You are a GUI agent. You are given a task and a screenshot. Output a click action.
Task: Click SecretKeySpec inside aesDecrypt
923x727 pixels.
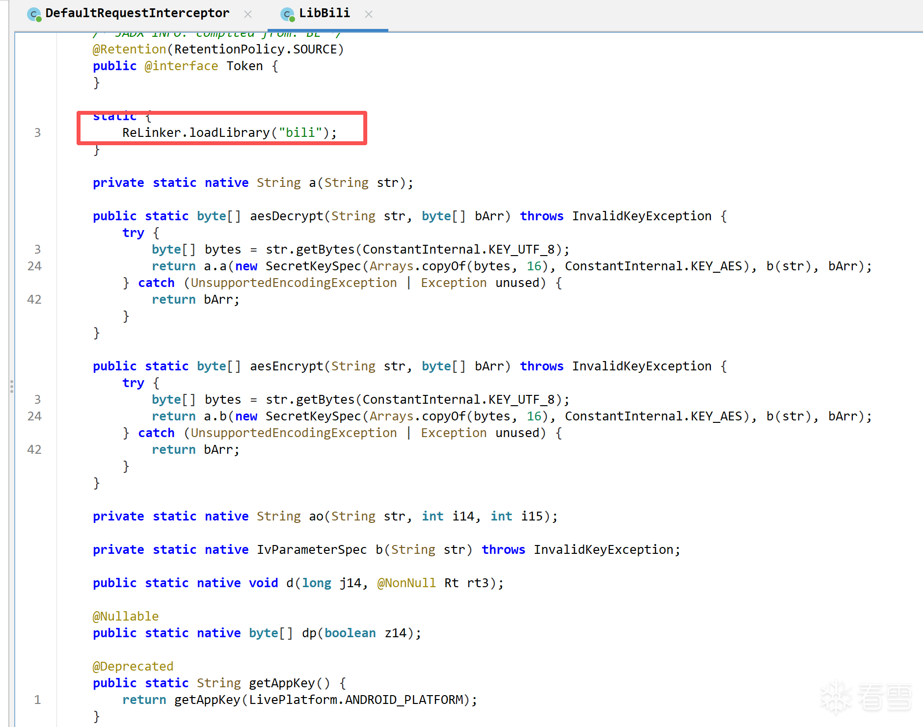[313, 266]
